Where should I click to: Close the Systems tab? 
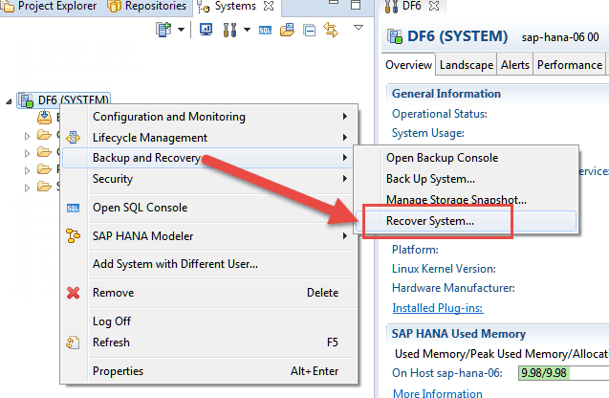pyautogui.click(x=269, y=6)
